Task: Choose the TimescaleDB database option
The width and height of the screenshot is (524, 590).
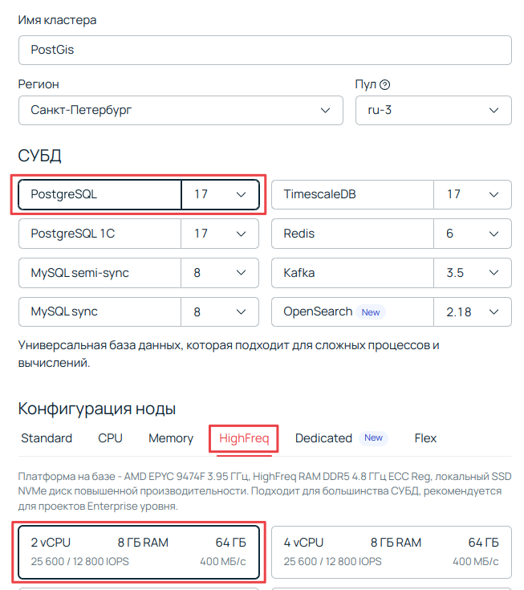Action: click(x=352, y=194)
